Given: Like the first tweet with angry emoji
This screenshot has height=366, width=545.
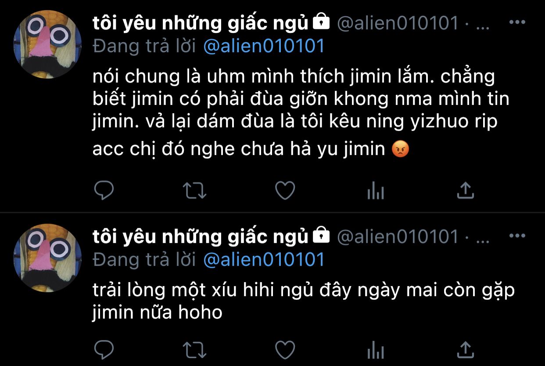Looking at the screenshot, I should 285,191.
